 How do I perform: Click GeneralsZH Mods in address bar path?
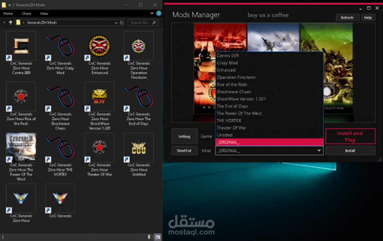pyautogui.click(x=42, y=23)
